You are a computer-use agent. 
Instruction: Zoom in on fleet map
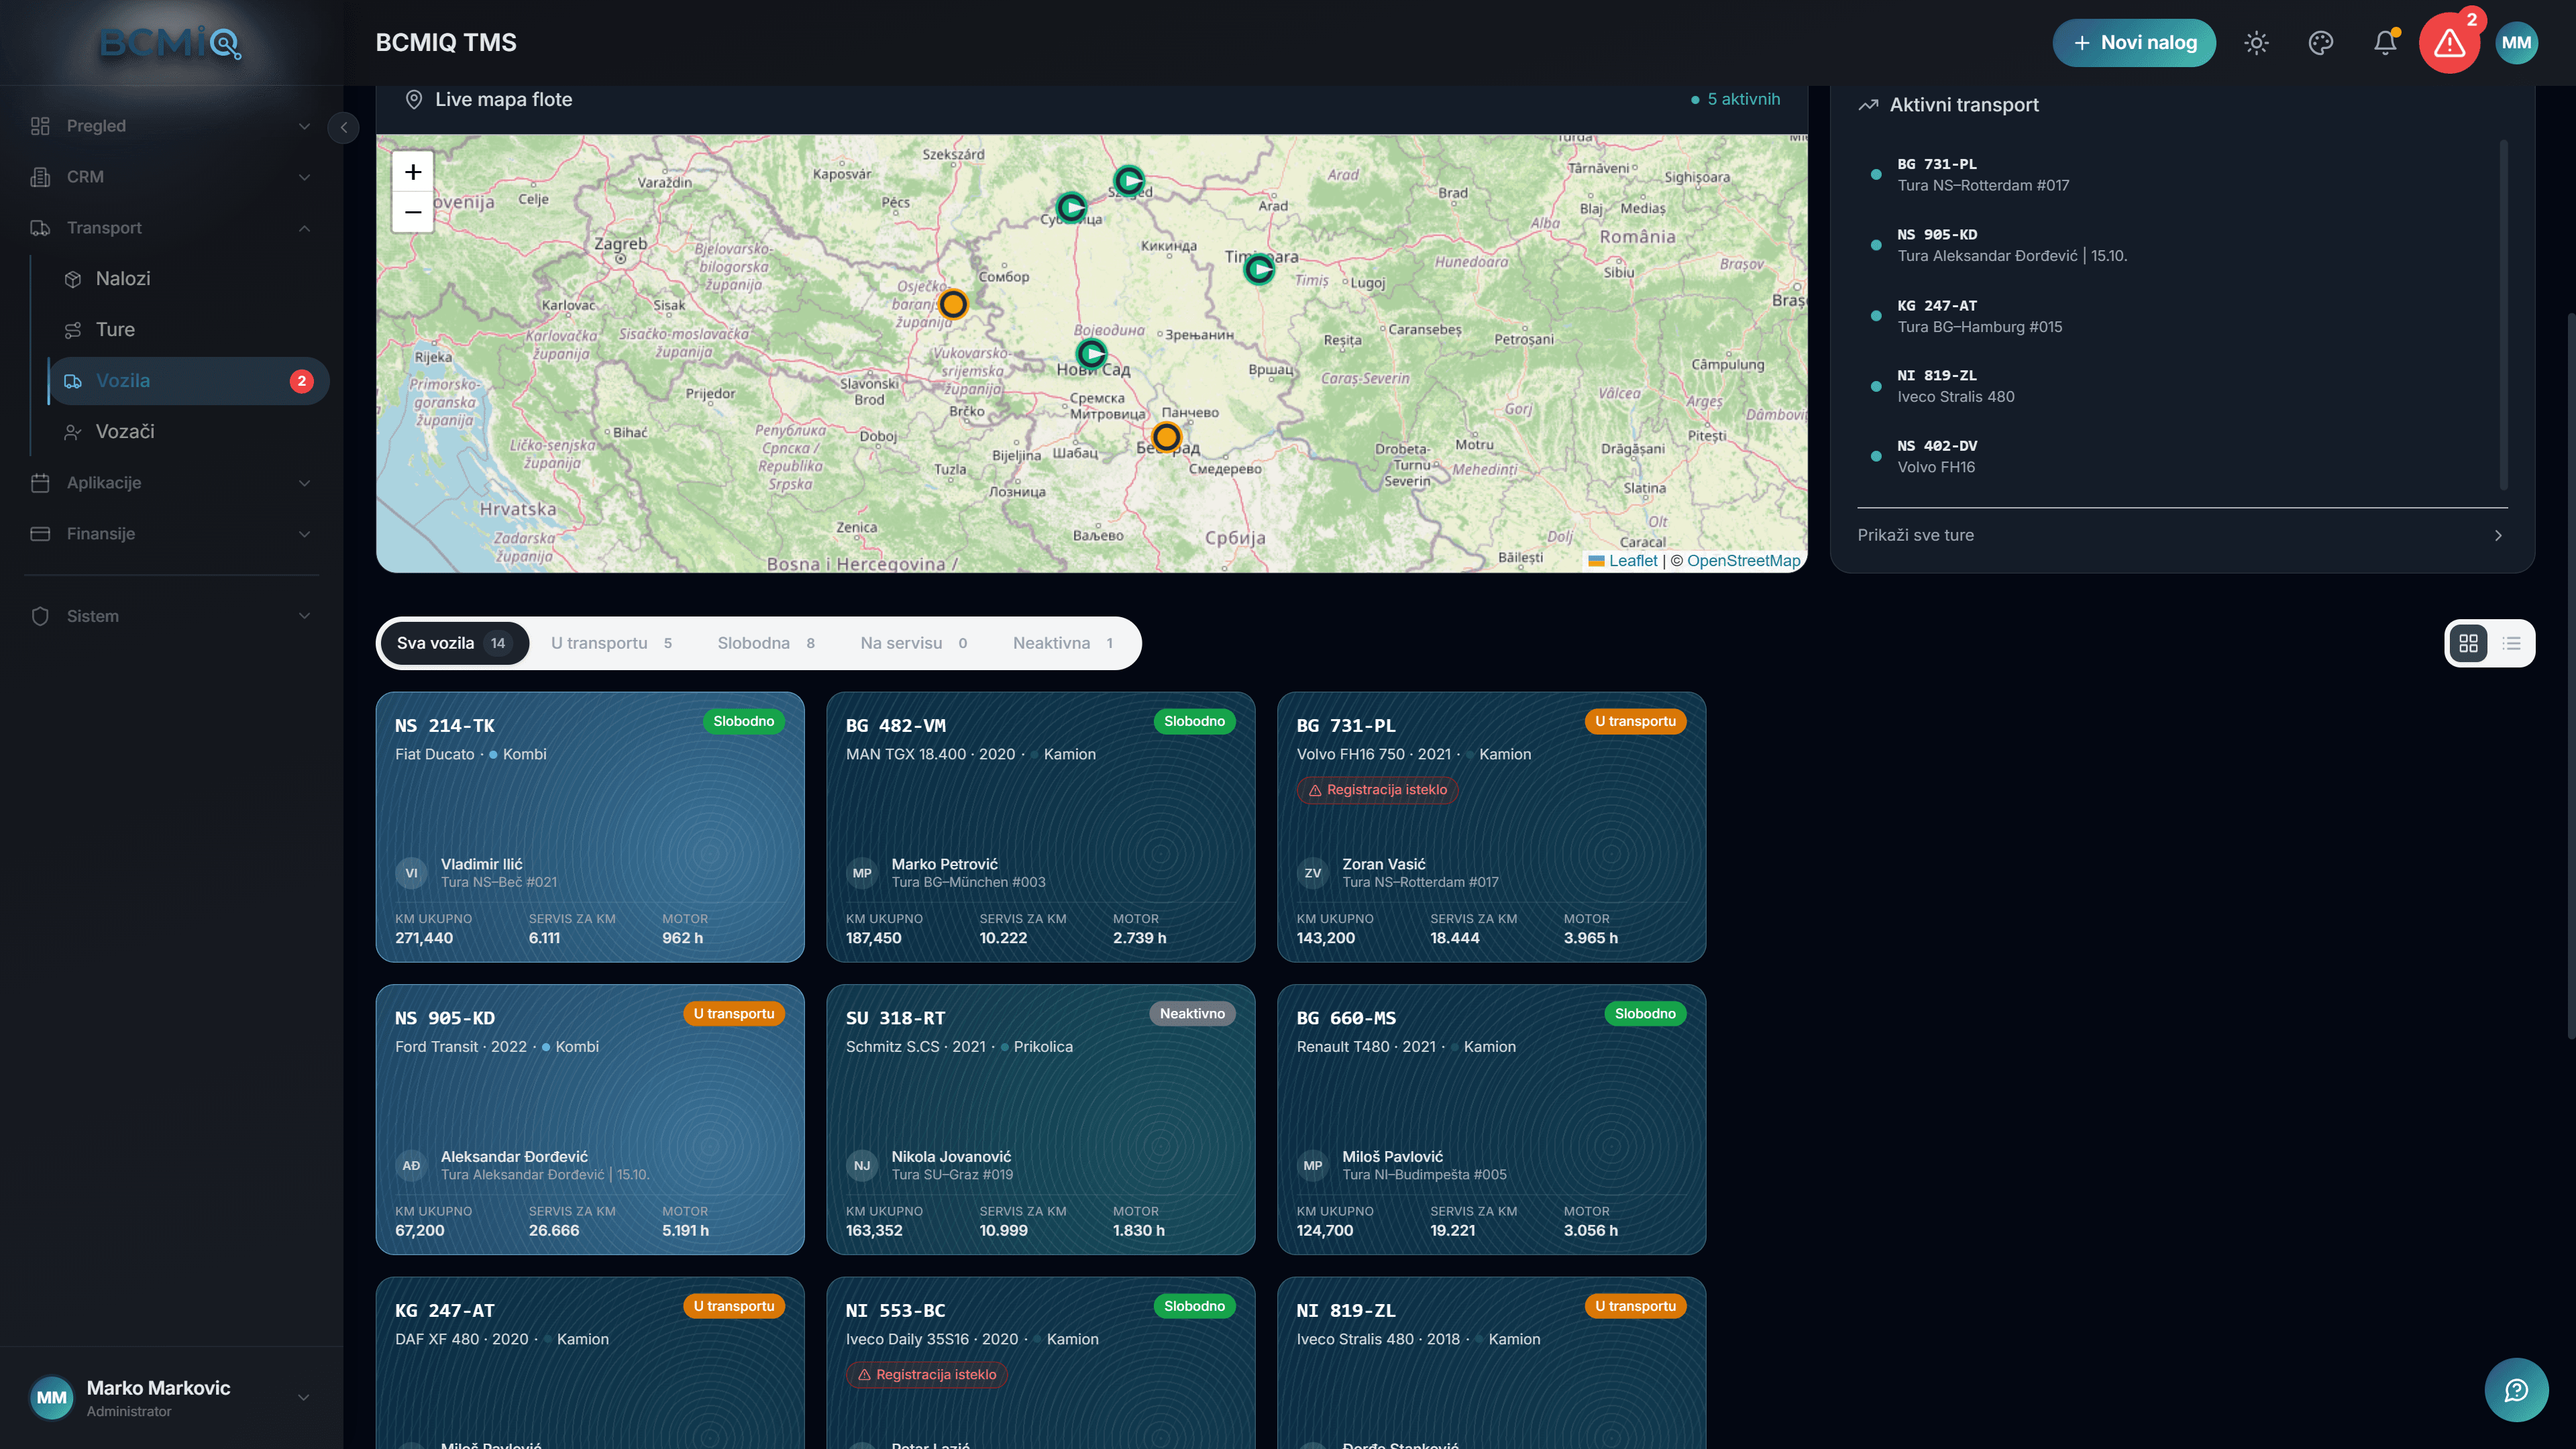(x=413, y=172)
